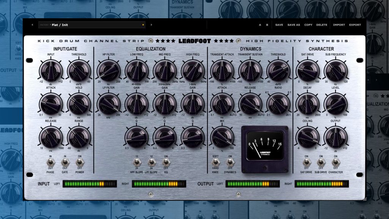Select preset slot A
The image size is (389, 219).
pyautogui.click(x=260, y=25)
